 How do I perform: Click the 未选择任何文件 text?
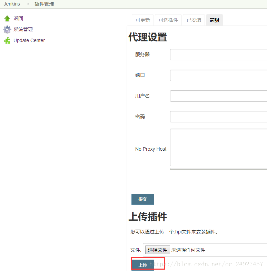point(188,250)
